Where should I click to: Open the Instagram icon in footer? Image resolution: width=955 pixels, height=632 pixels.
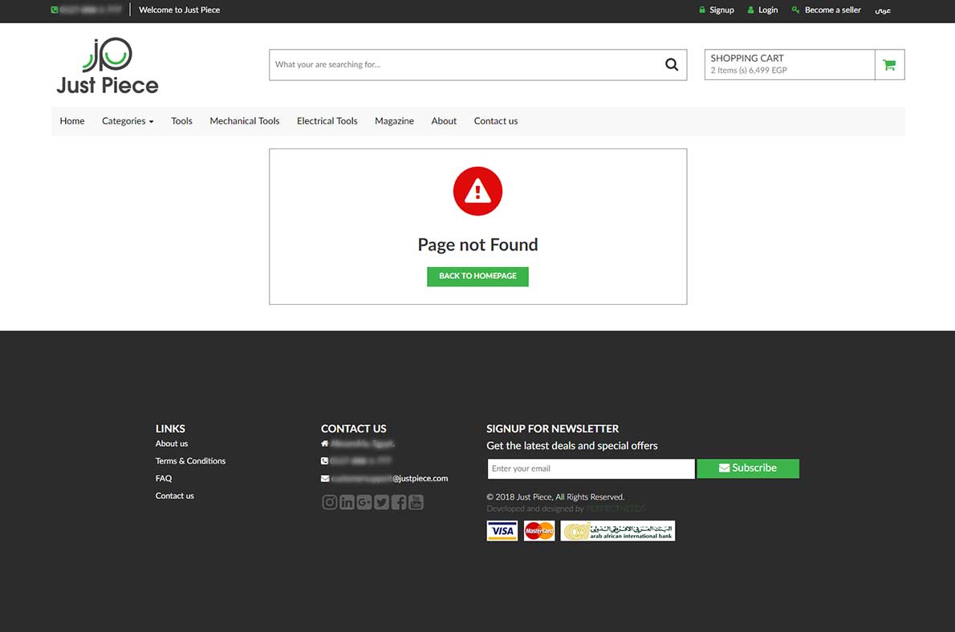tap(329, 502)
